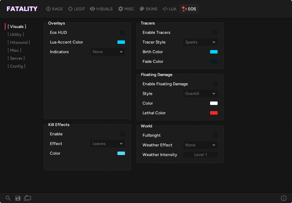Viewport: 292px width, 203px height.
Task: Click the Lua Accent Color label
Action: click(x=66, y=42)
